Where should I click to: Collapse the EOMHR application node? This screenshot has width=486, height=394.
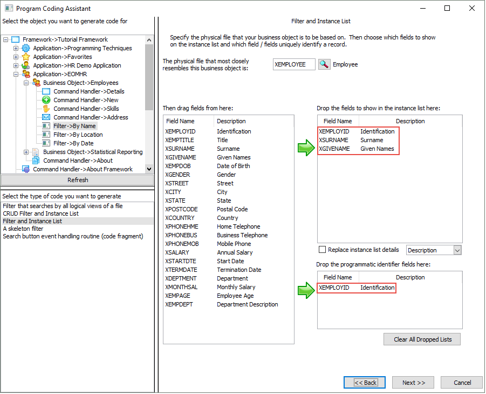point(16,74)
